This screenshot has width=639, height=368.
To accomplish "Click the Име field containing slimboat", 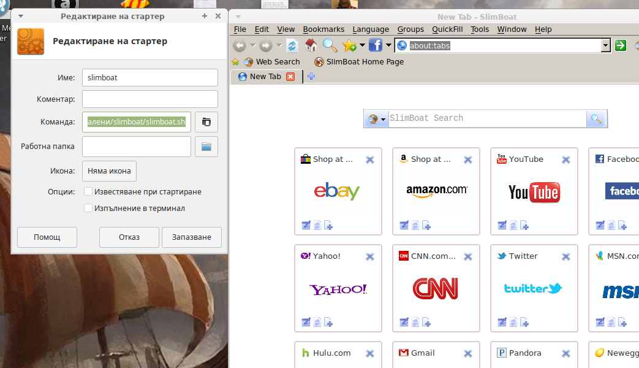I will pos(150,77).
